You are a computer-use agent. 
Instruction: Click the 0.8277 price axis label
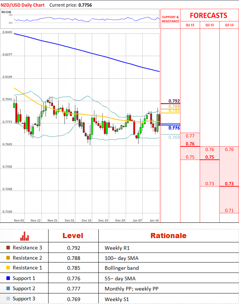coord(7,55)
